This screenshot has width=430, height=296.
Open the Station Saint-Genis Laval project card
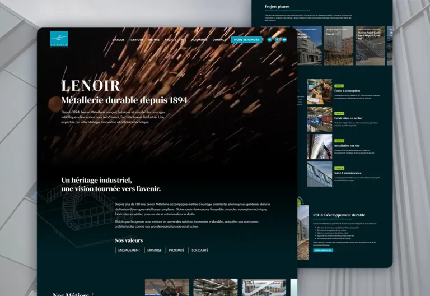click(370, 46)
